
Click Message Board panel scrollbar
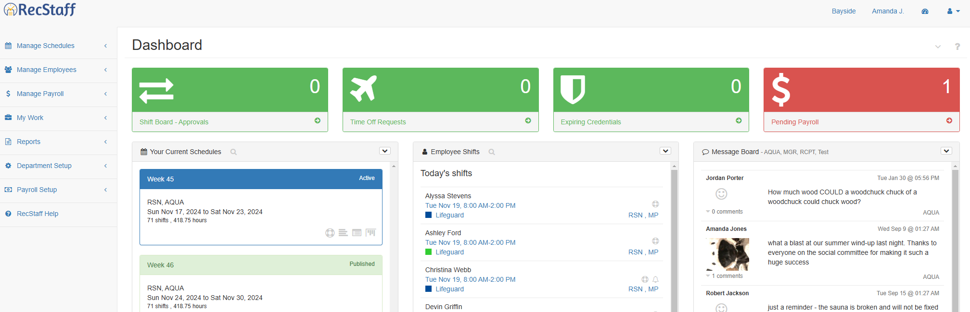pyautogui.click(x=955, y=240)
